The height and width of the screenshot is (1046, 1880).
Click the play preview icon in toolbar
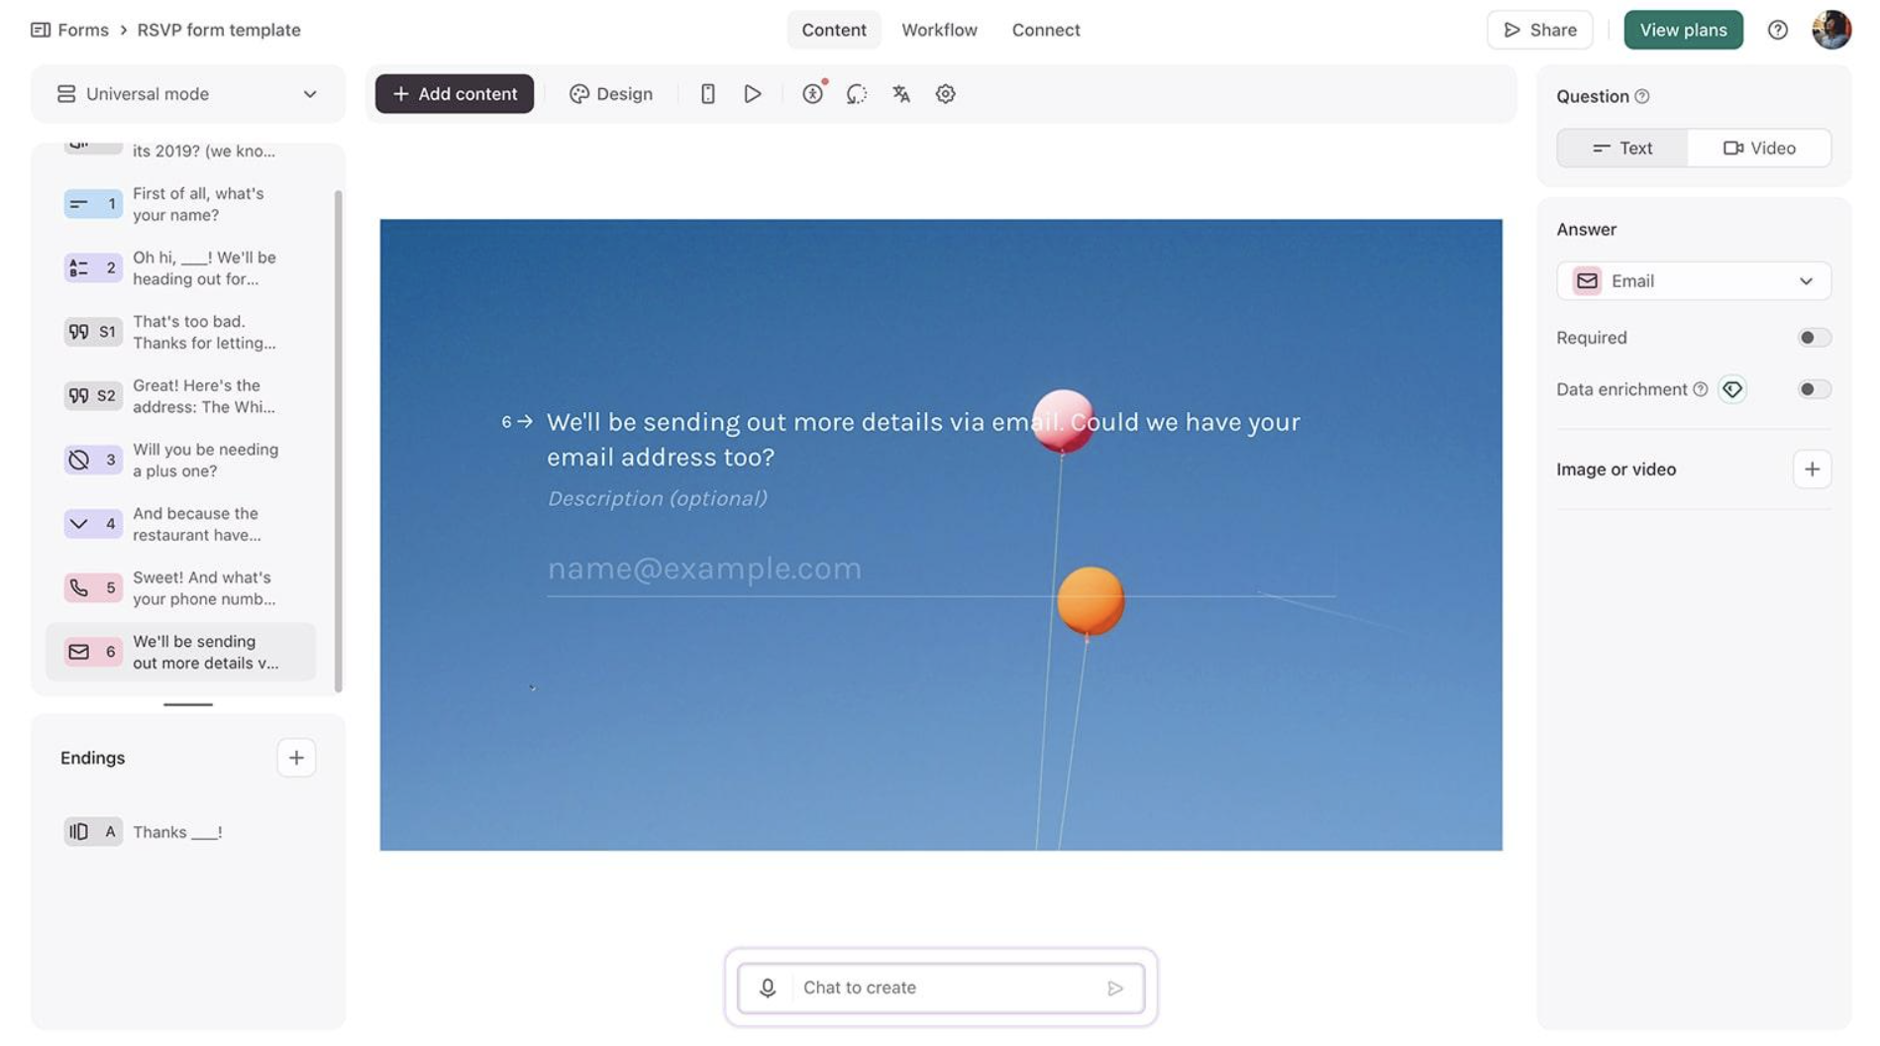[x=753, y=94]
